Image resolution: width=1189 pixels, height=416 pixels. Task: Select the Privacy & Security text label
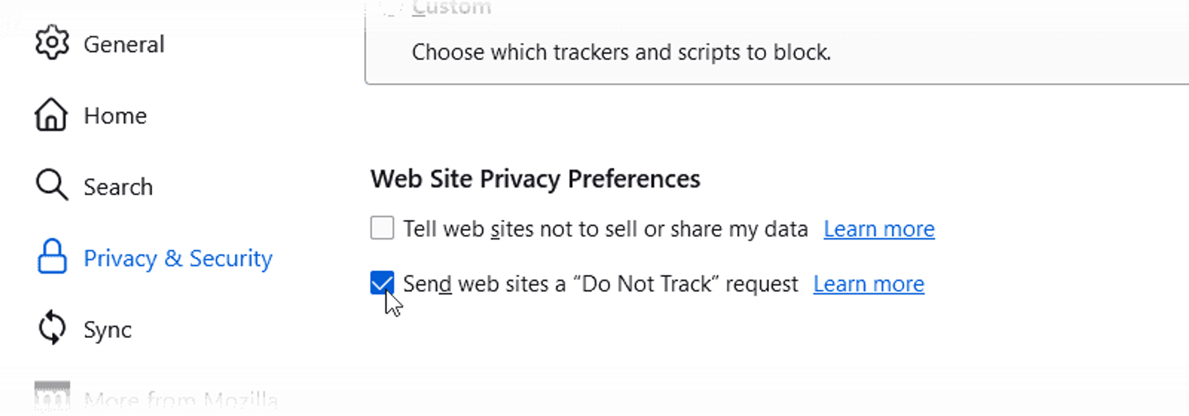(x=178, y=258)
